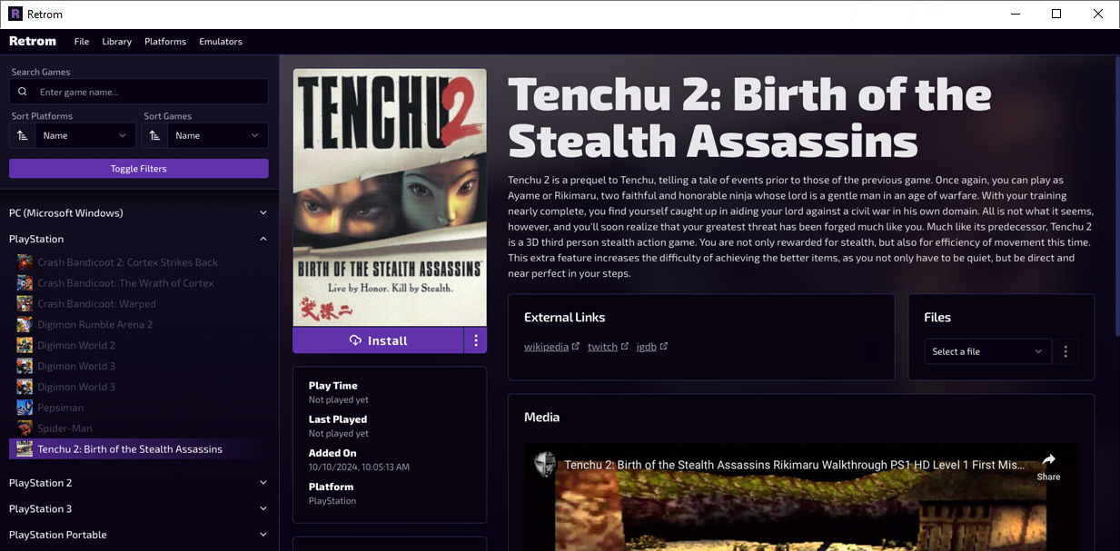Open the Library menu

[117, 42]
